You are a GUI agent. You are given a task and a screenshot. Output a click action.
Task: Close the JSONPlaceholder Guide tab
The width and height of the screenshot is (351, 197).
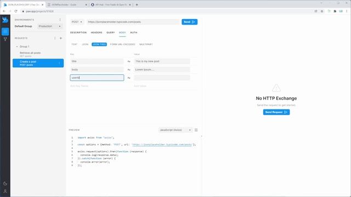[86, 5]
